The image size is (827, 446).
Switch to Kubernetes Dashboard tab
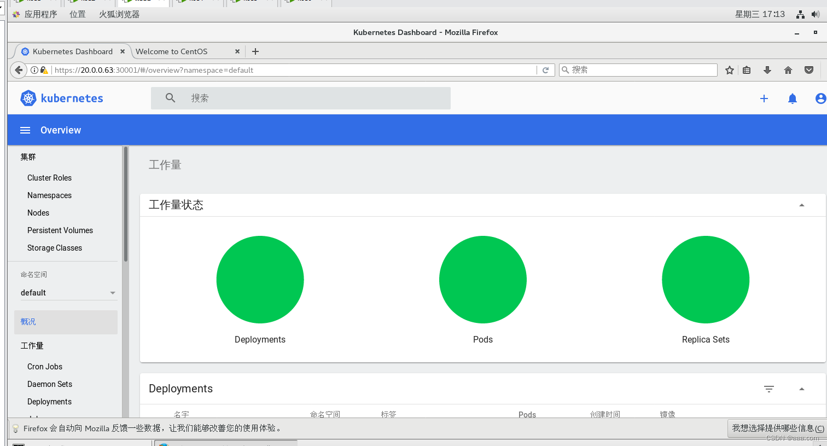coord(72,51)
